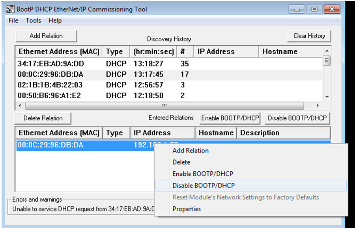
Task: Click the vertical scrollbar thumb in Discovery History
Action: click(x=327, y=61)
